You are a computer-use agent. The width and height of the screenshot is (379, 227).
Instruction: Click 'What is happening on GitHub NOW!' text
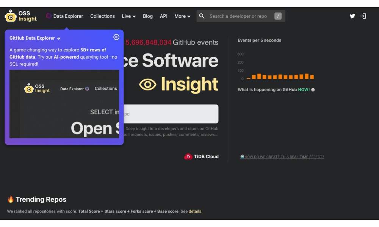click(x=274, y=90)
